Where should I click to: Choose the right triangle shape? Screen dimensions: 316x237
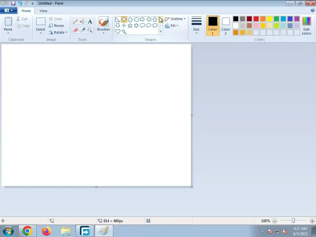(x=118, y=19)
